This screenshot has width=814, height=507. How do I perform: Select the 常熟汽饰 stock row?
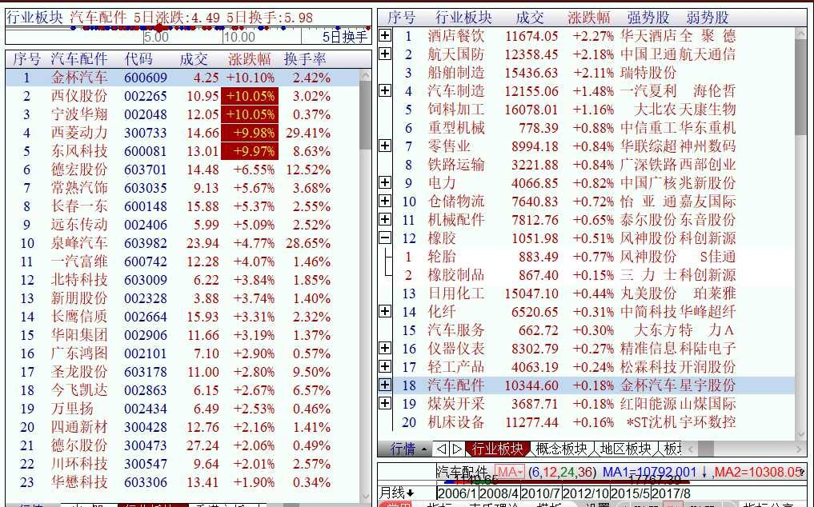coord(182,188)
